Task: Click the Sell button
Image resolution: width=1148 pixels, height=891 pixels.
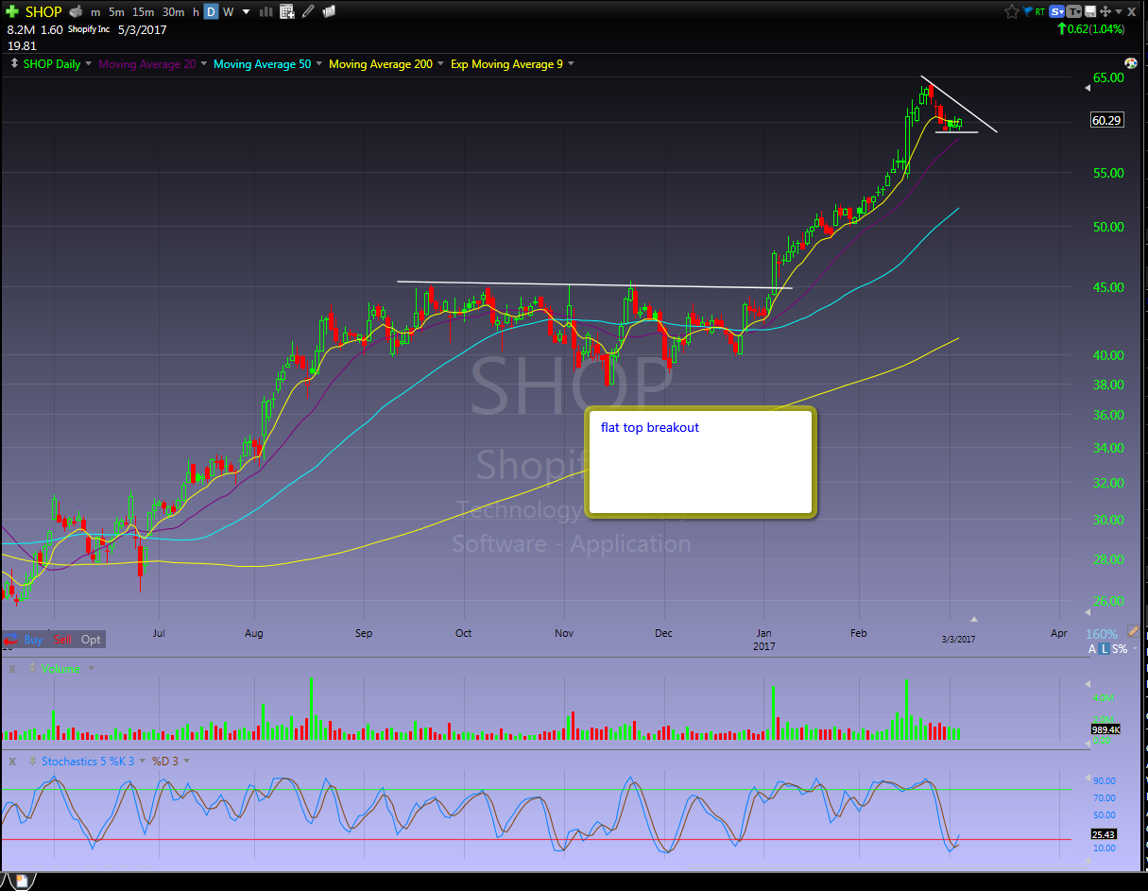Action: coord(62,640)
